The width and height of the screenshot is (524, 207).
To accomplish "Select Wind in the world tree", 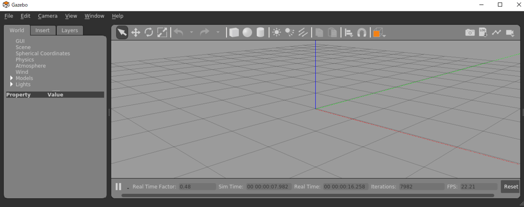I will (x=22, y=72).
